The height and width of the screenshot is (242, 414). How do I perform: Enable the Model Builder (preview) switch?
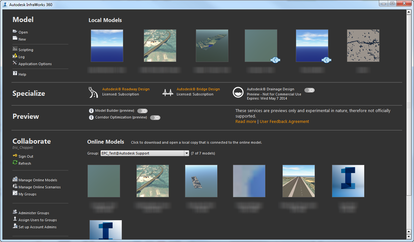click(142, 111)
